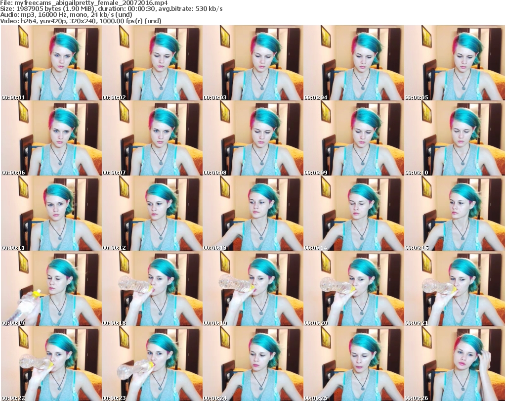Select the frame marked 00:00:18
This screenshot has height=401, width=506.
[152, 289]
